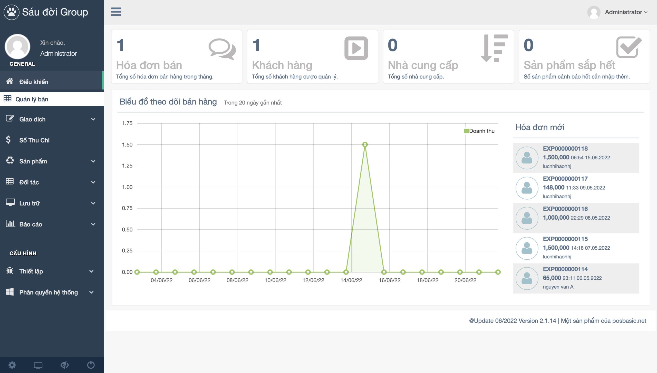The image size is (657, 373).
Task: Click the sort icon on Nhà cung cấp card
Action: click(x=494, y=48)
